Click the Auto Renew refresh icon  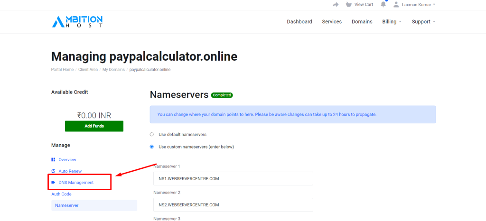pos(53,171)
